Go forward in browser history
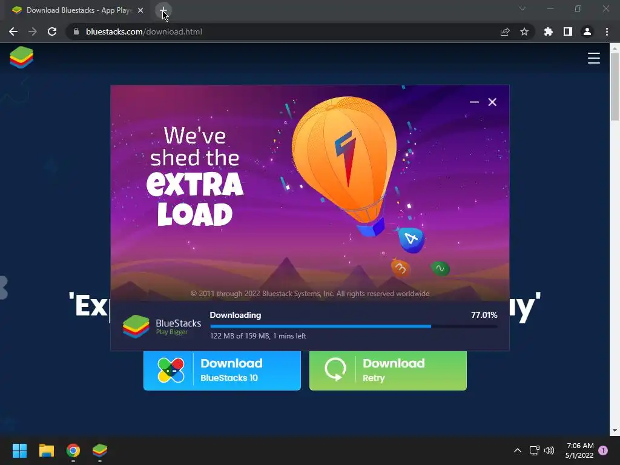The width and height of the screenshot is (620, 465). 33,31
